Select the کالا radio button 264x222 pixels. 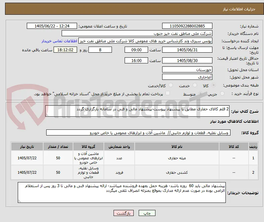[x=213, y=85]
